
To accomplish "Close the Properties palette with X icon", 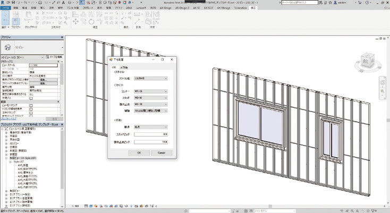I will point(63,38).
